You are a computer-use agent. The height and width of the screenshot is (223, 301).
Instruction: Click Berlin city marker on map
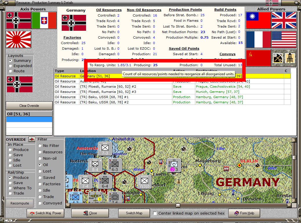pyautogui.click(x=239, y=165)
